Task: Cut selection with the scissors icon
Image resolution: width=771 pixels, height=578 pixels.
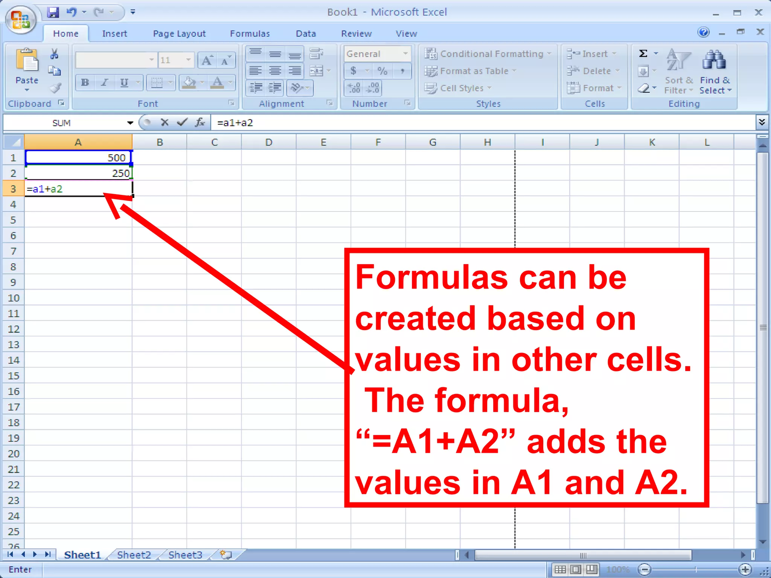Action: pos(55,54)
